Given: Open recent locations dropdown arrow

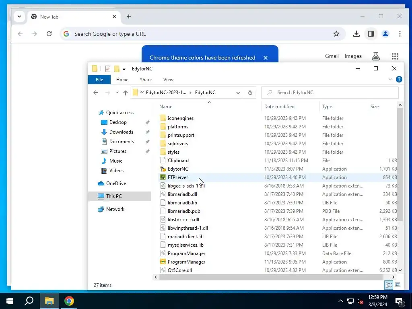Looking at the screenshot, I should pos(117,93).
